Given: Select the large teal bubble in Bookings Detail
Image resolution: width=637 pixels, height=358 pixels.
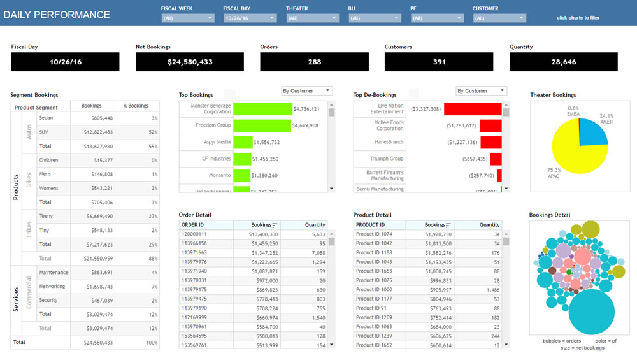Looking at the screenshot, I should 590,311.
